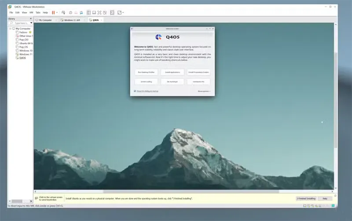This screenshot has width=352, height=221.
Task: Open the stretch guest dropdown arrow
Action: 123,13
